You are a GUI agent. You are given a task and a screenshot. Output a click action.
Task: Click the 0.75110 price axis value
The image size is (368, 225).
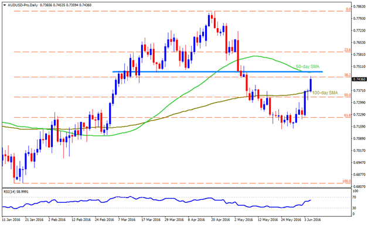tap(360, 67)
